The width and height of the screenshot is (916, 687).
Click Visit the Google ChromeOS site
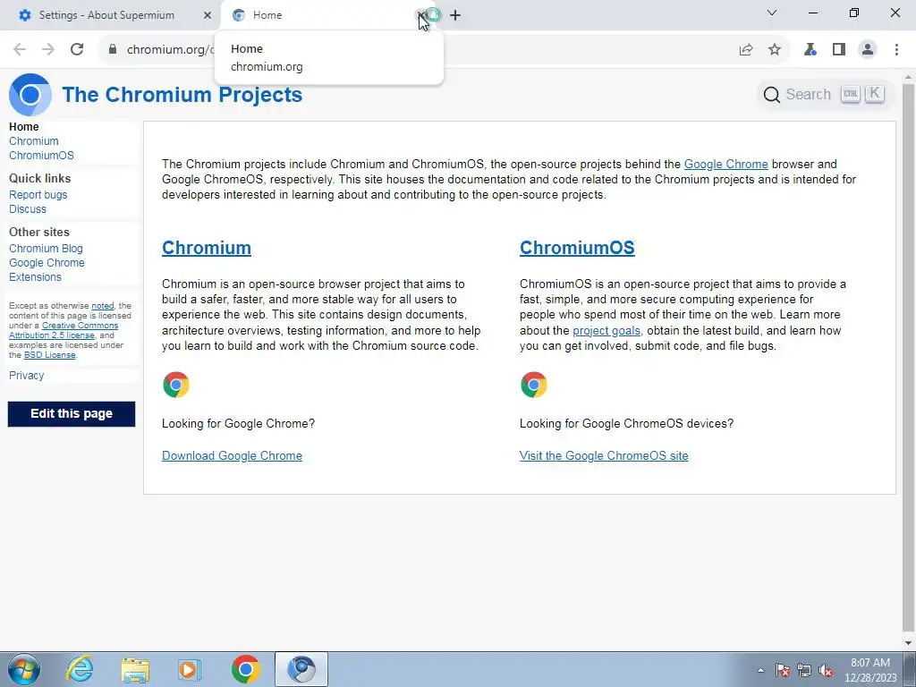click(x=604, y=455)
